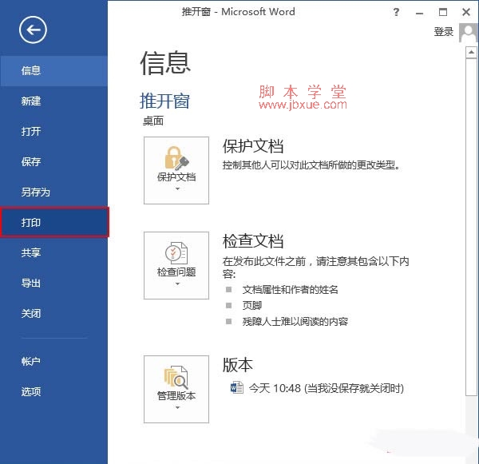Click the help question mark icon
The height and width of the screenshot is (464, 479).
click(x=396, y=12)
